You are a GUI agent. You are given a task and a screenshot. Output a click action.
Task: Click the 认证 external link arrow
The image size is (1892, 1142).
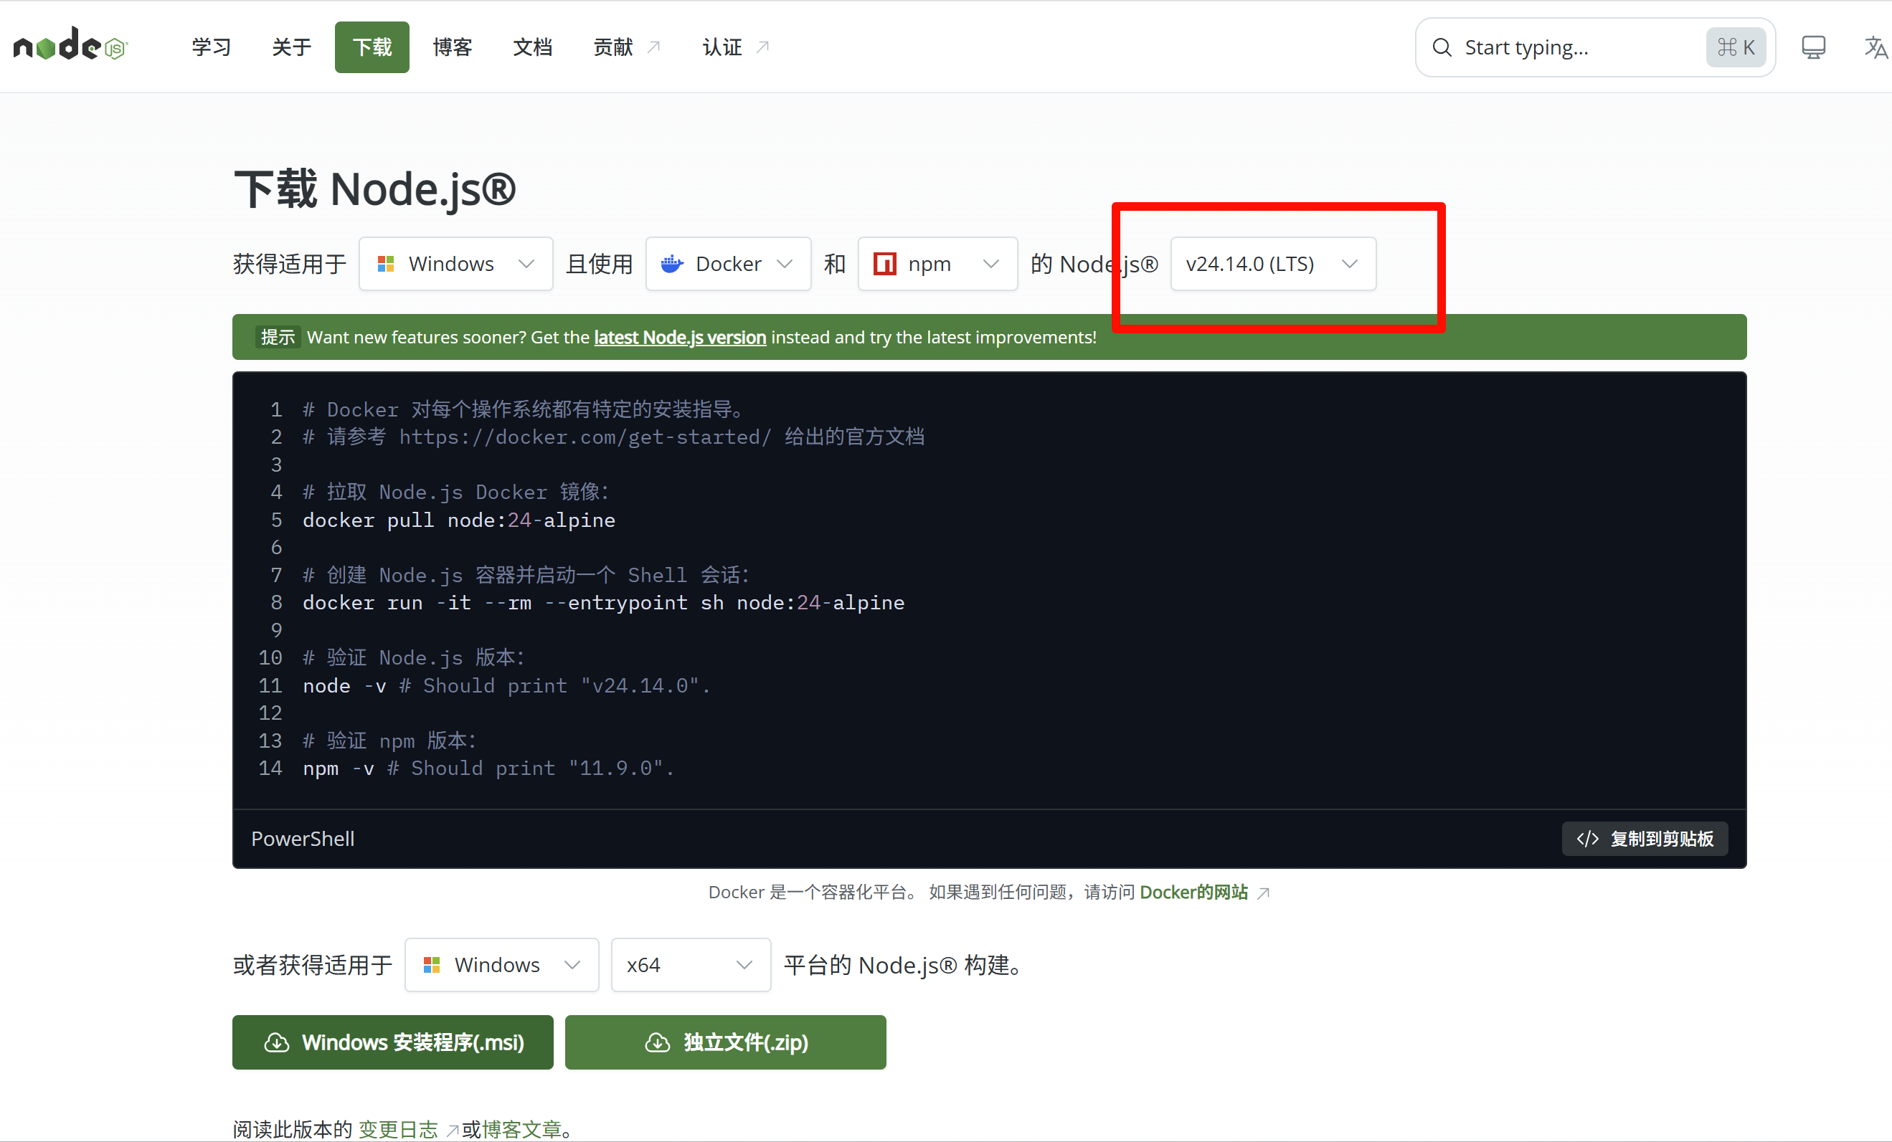pyautogui.click(x=762, y=47)
